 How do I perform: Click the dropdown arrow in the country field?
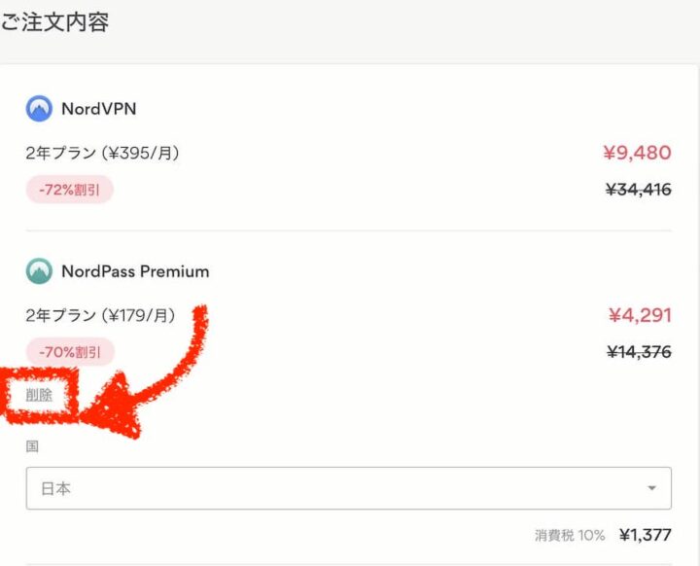[x=651, y=488]
